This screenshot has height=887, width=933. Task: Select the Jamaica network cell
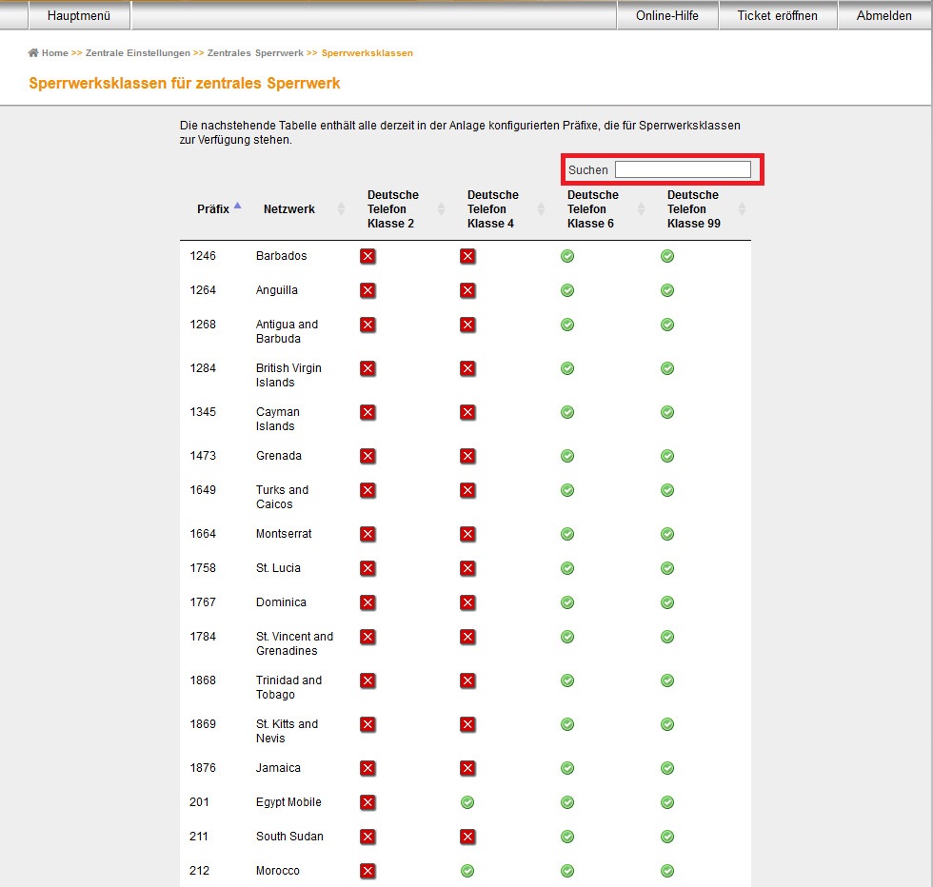point(278,768)
